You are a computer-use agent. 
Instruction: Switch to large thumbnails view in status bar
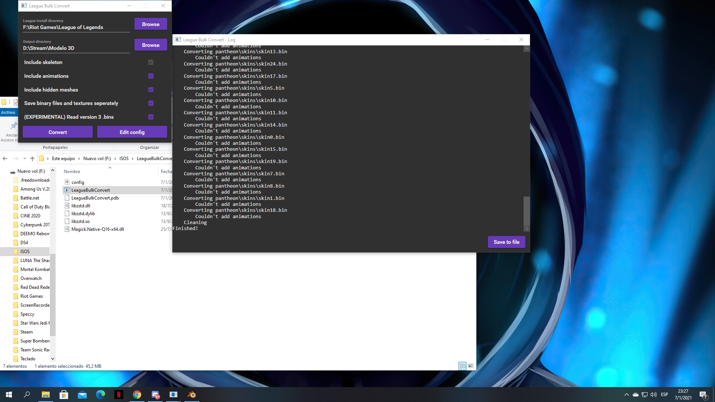pyautogui.click(x=471, y=366)
